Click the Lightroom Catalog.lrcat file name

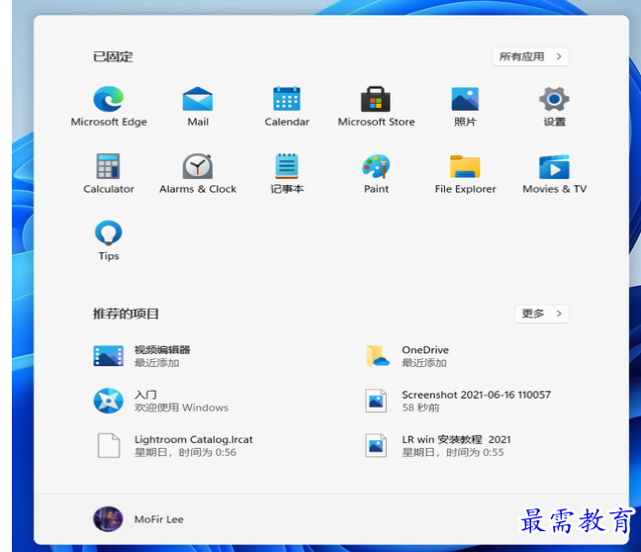[193, 439]
